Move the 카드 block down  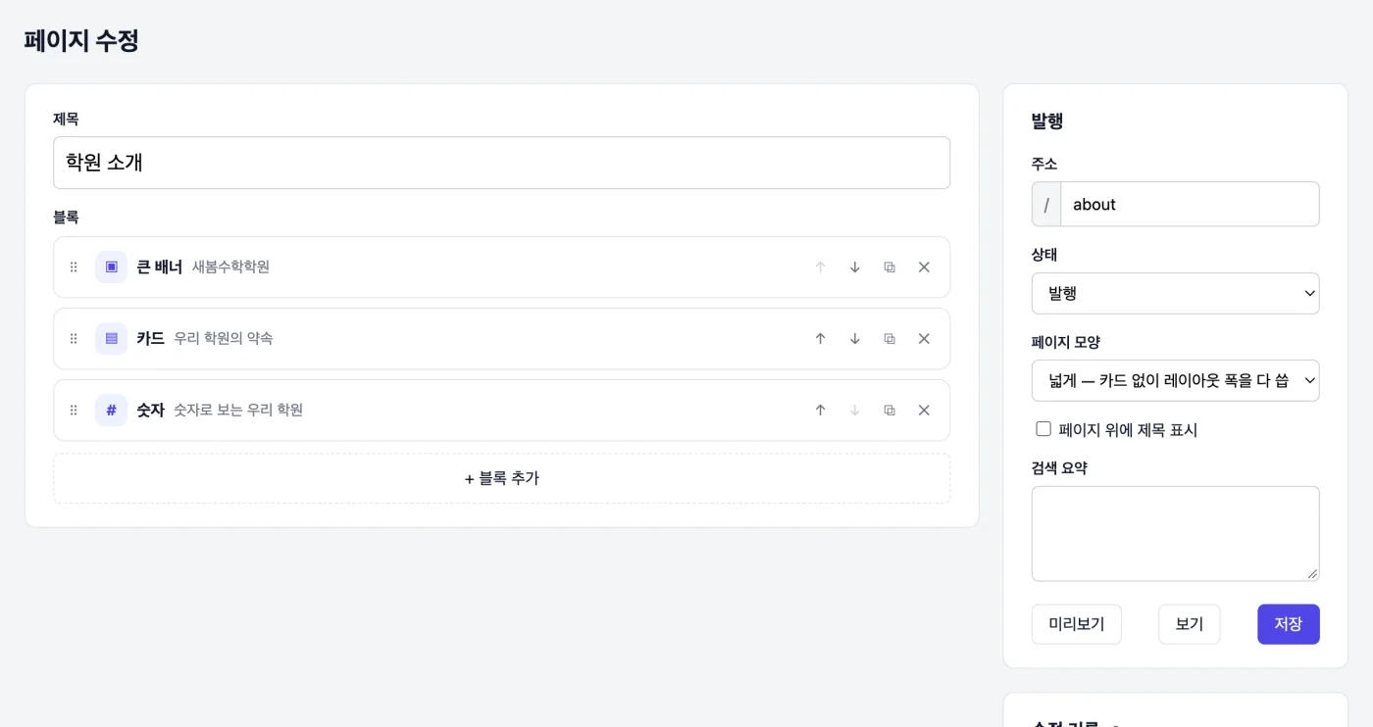[855, 339]
